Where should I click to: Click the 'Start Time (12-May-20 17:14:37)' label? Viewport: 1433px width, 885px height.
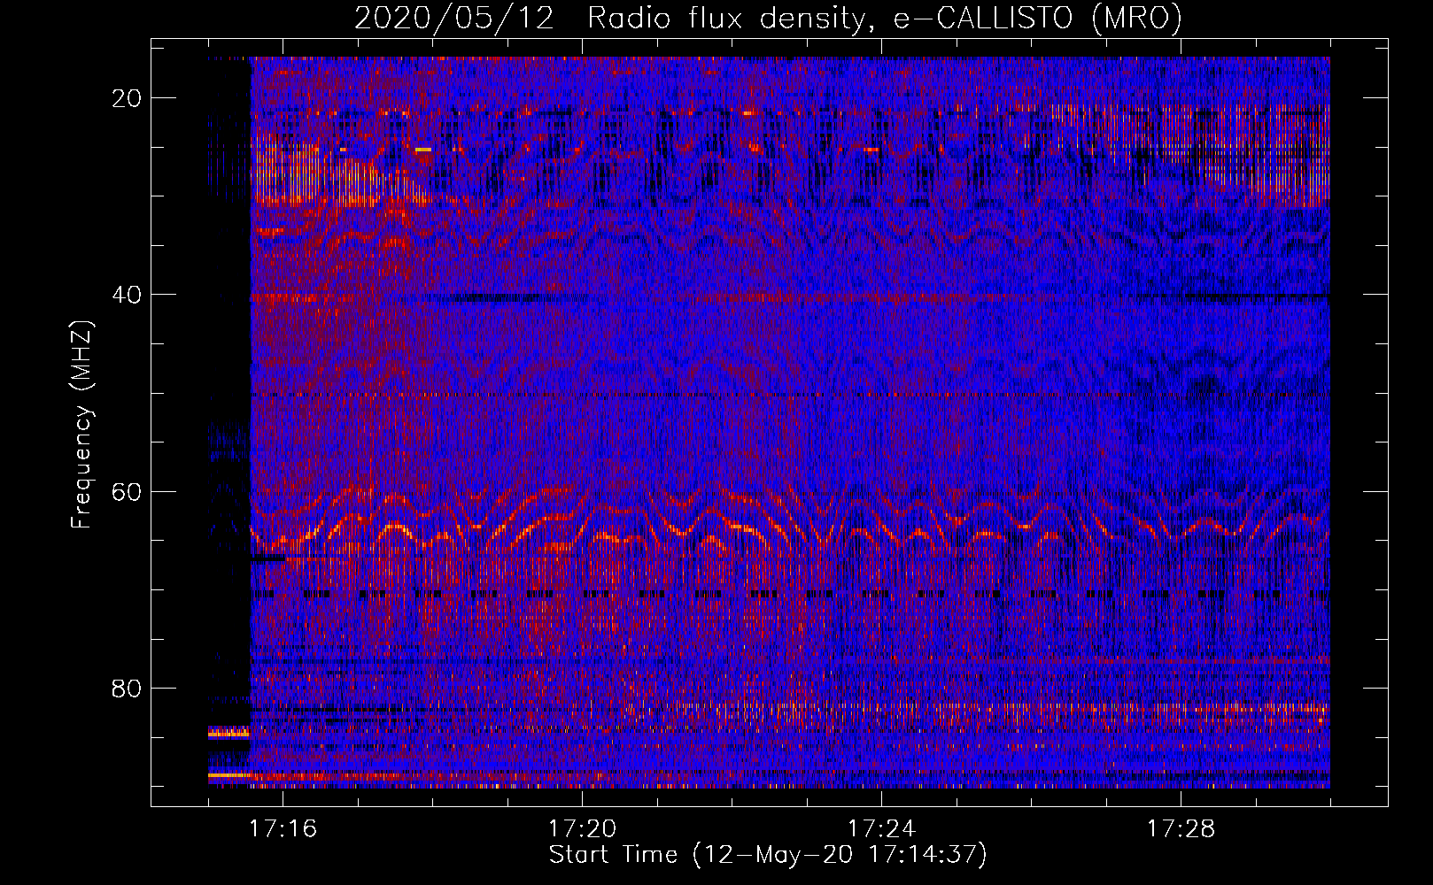click(768, 855)
